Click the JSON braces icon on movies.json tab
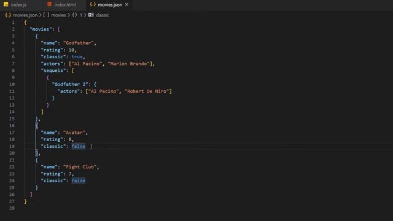The width and height of the screenshot is (393, 221). [93, 4]
